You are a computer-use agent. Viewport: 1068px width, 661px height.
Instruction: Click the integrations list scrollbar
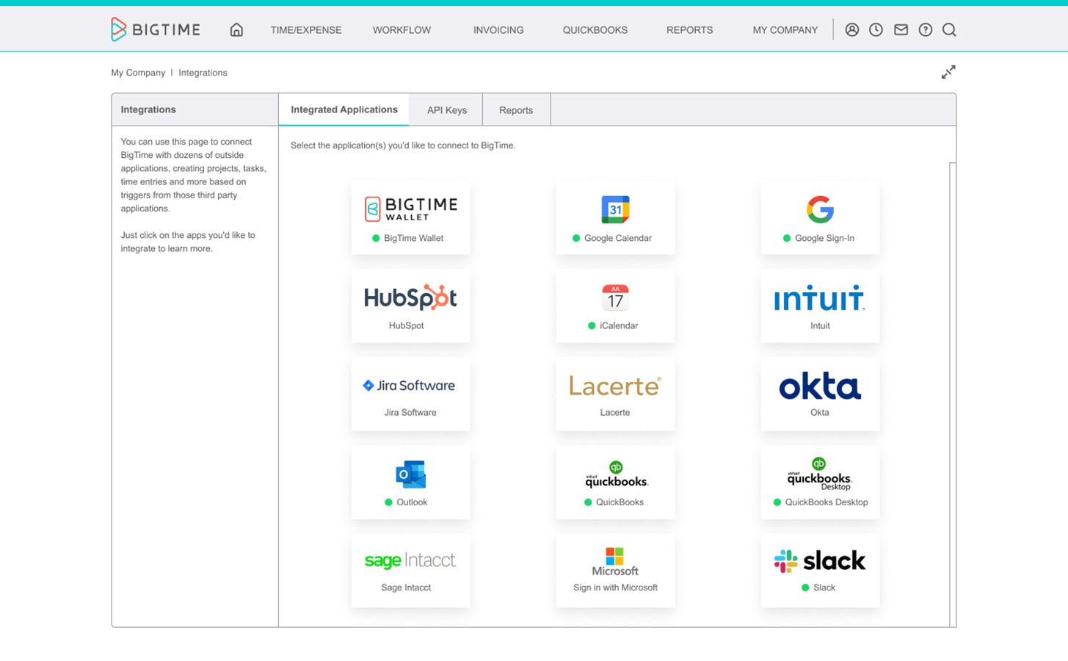(953, 394)
